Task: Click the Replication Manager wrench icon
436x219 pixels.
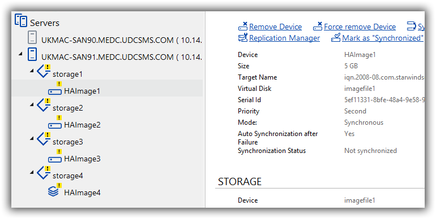Action: coord(243,38)
